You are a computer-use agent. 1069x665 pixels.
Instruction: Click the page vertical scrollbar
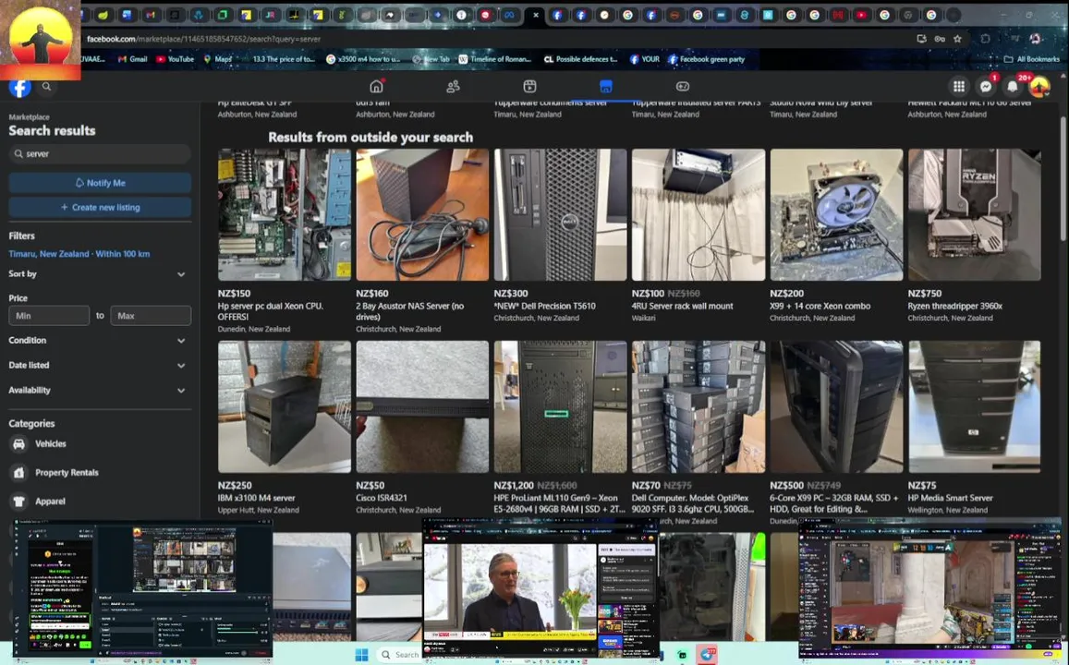coord(1063,178)
